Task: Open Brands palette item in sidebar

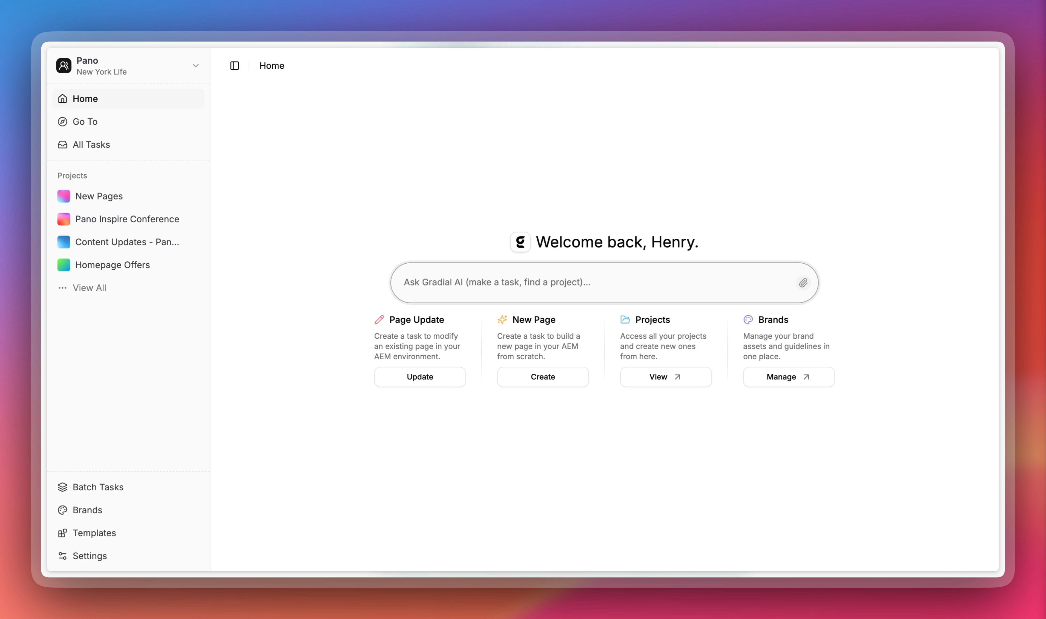Action: click(x=87, y=510)
